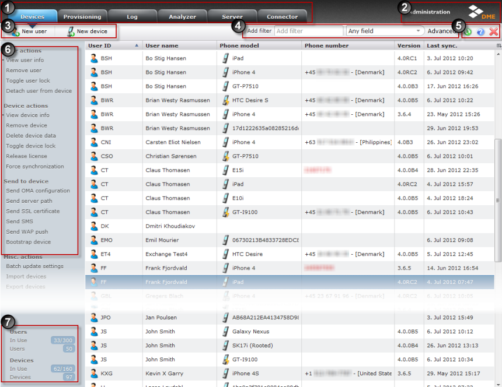
Task: Click into the Add filter text field
Action: [308, 31]
